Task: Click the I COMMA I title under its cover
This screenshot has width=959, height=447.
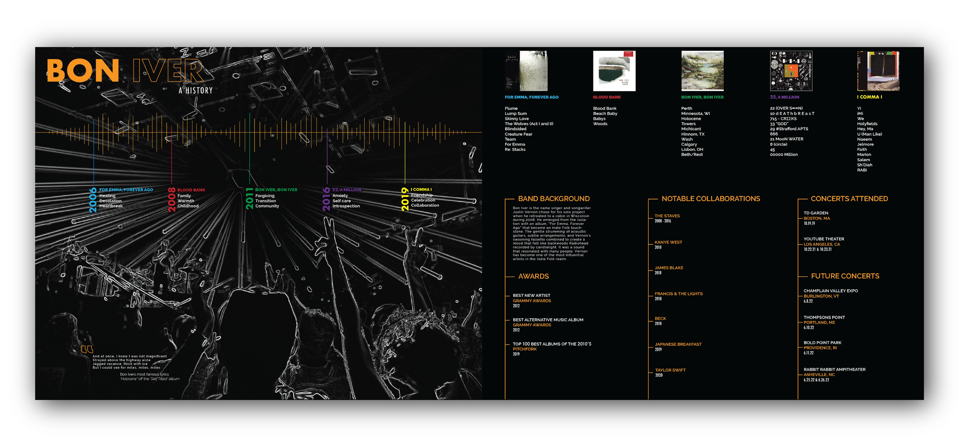Action: tap(869, 97)
